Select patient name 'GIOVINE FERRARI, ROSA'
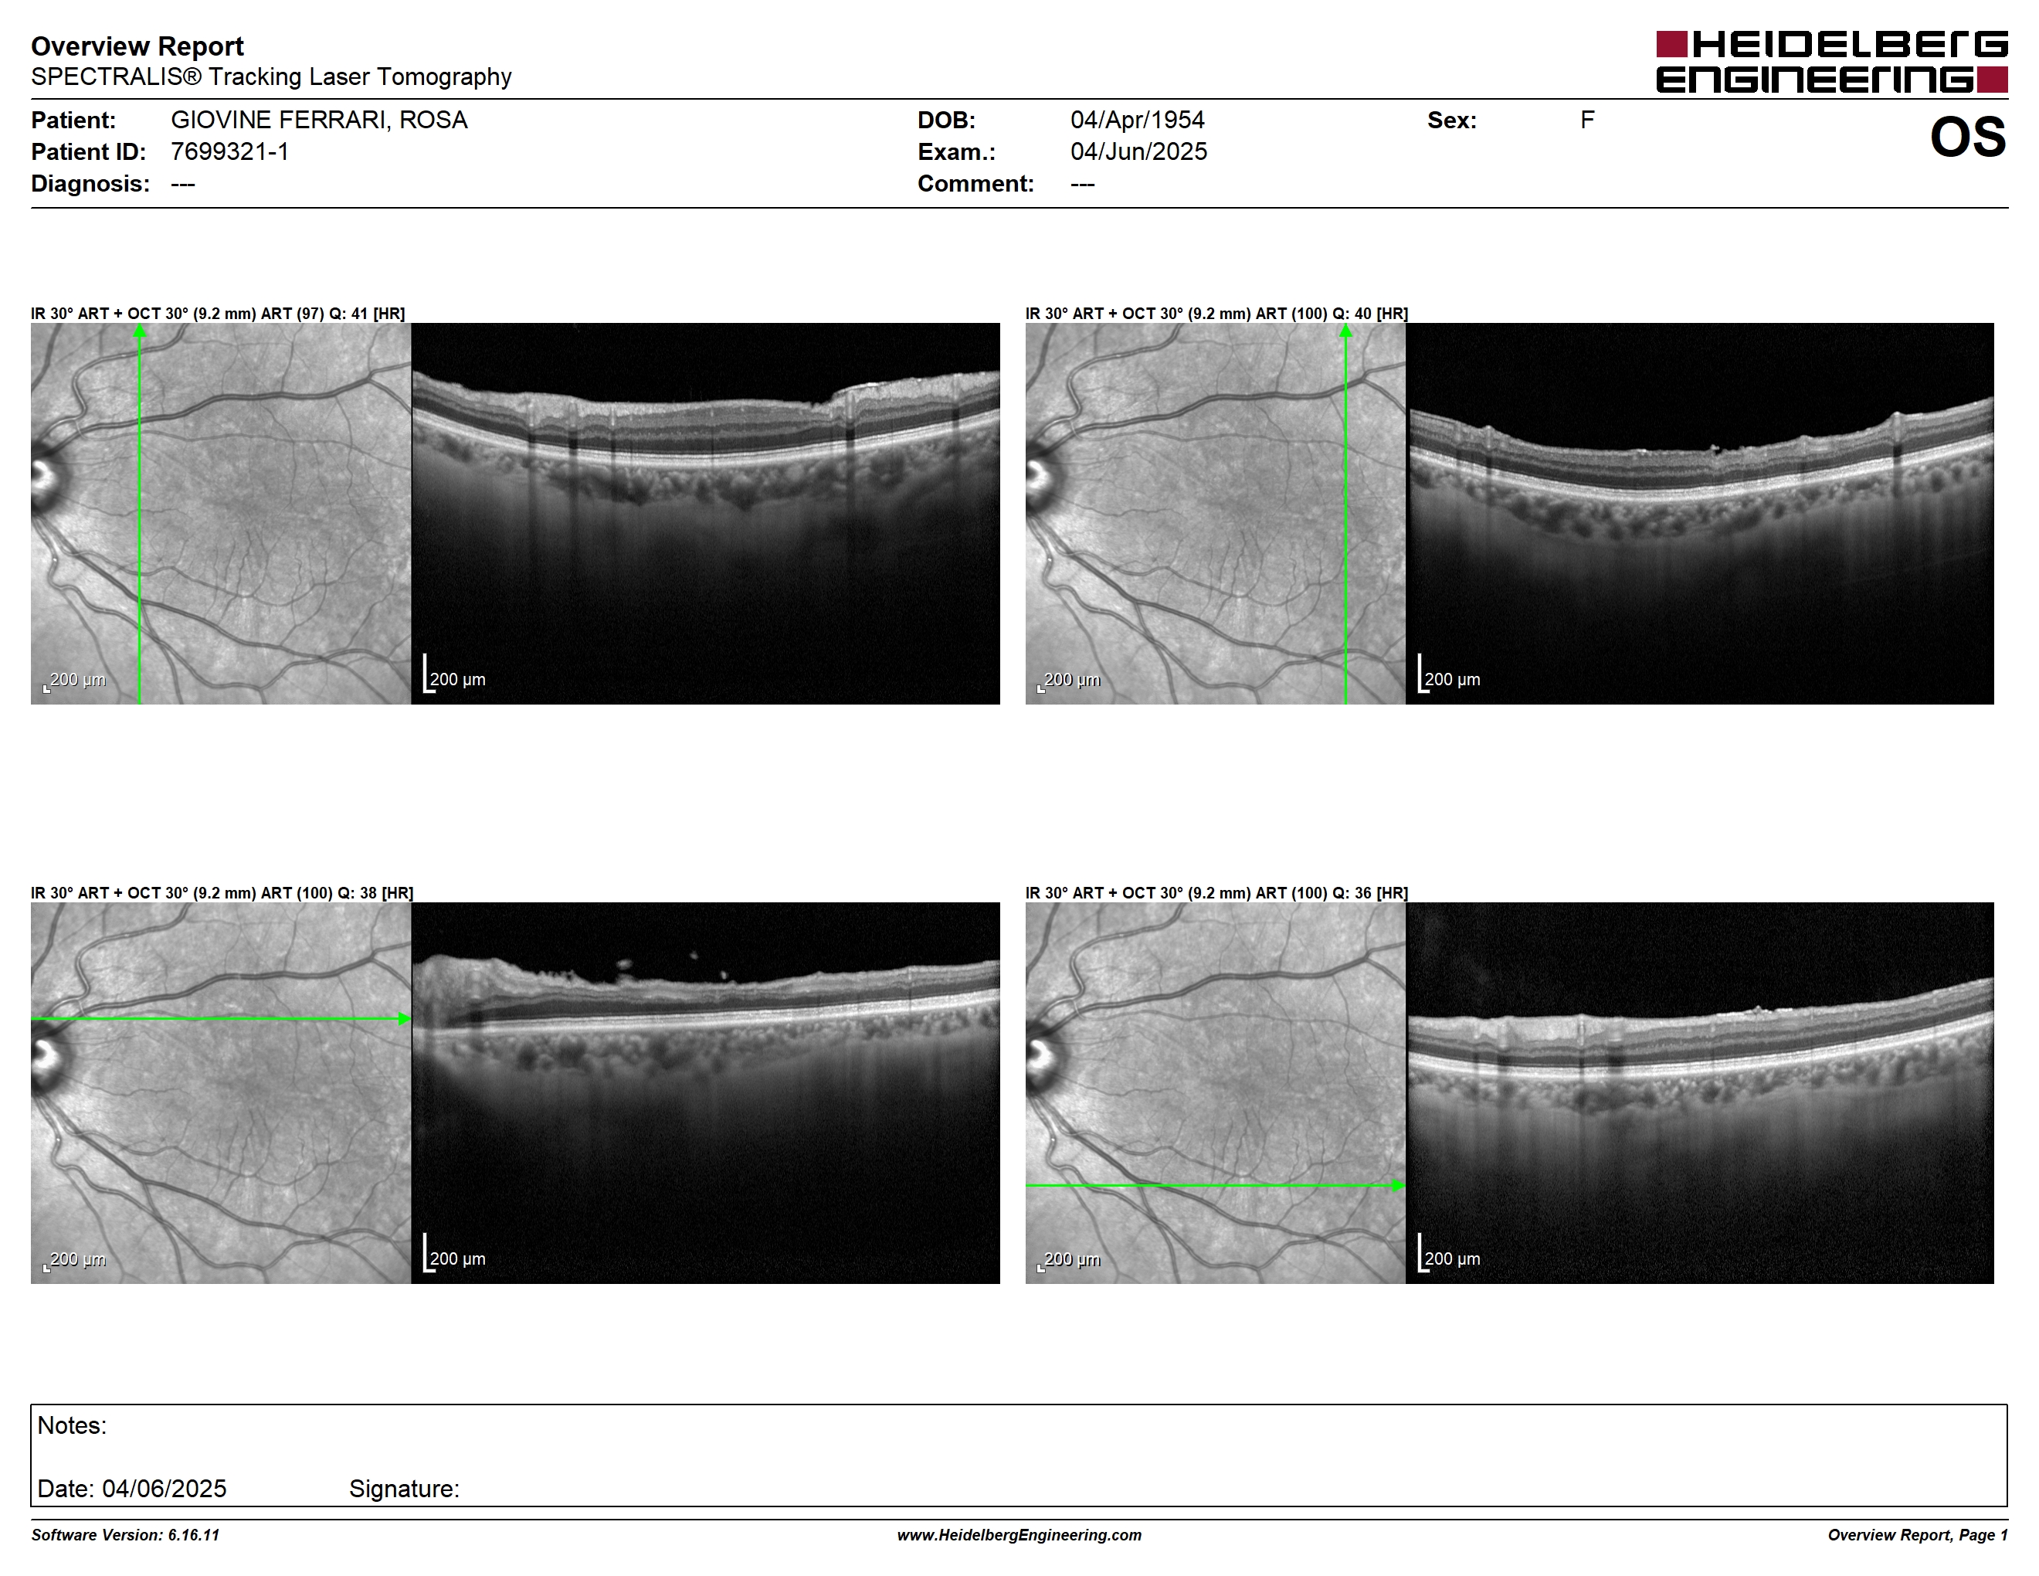This screenshot has width=2039, height=1576. click(318, 120)
